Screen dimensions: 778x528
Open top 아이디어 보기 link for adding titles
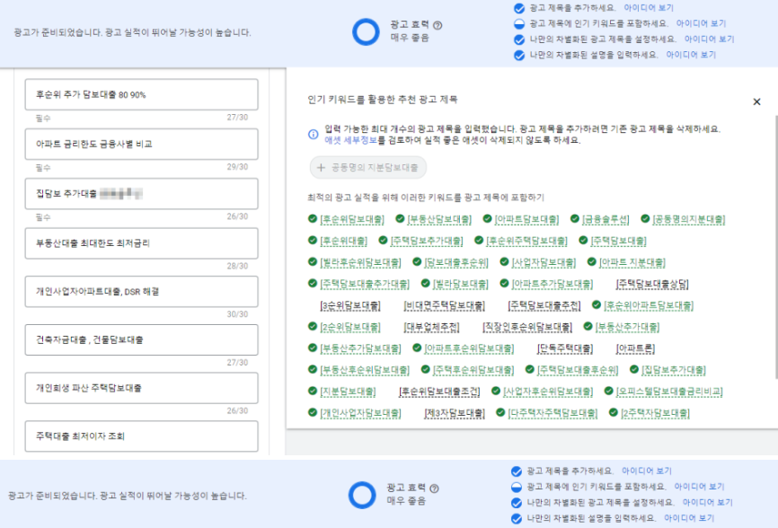click(x=649, y=8)
